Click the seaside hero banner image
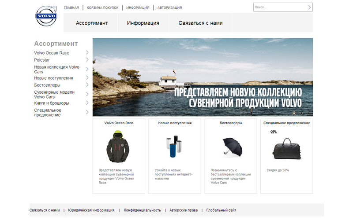This screenshot has height=220, width=353. (203, 77)
